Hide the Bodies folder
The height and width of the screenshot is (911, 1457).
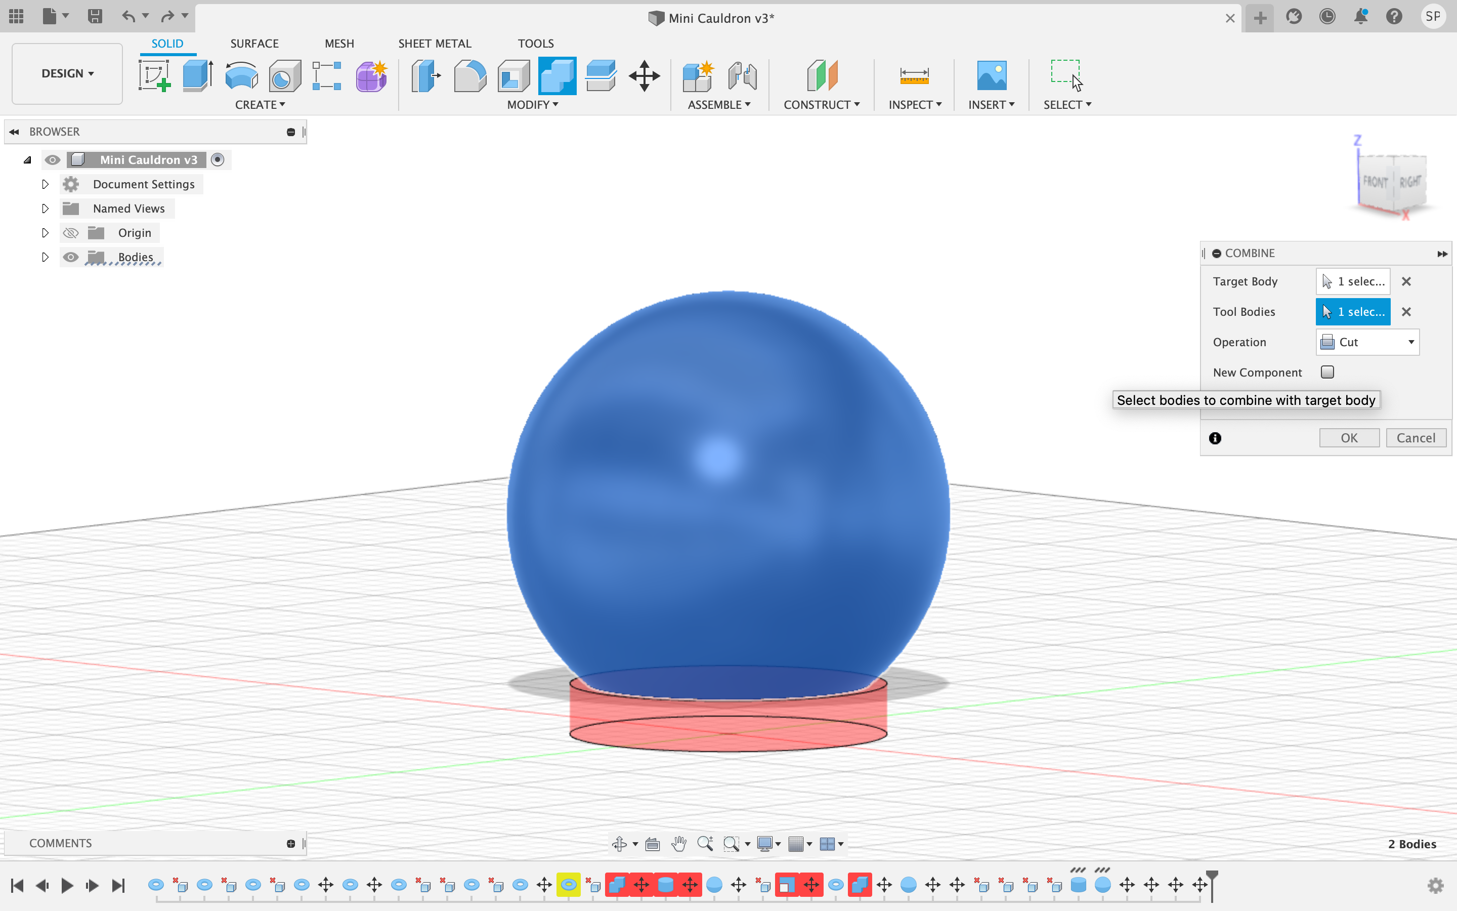tap(71, 257)
